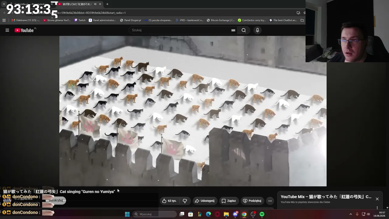Open YouTube Mix playlist options menu
The width and height of the screenshot is (389, 219).
point(377,208)
